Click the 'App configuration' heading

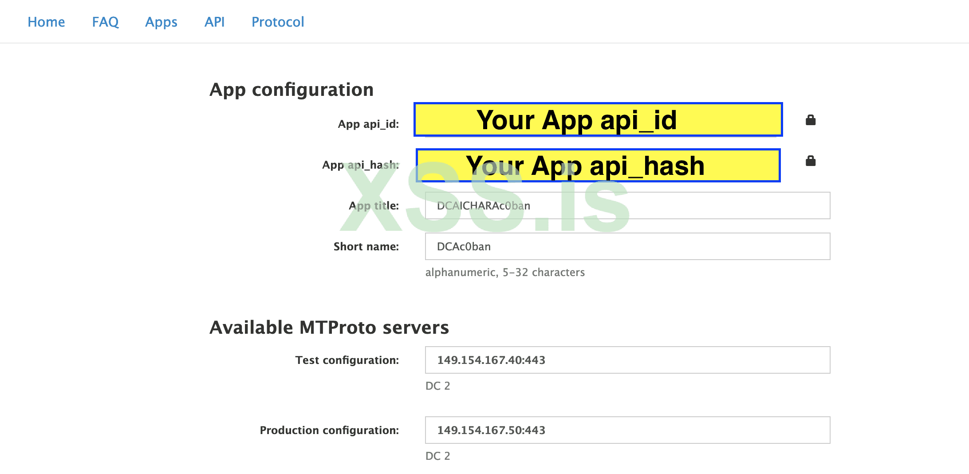pyautogui.click(x=291, y=90)
